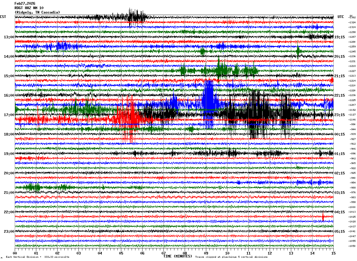Select the 17:00 CST time label

point(9,115)
